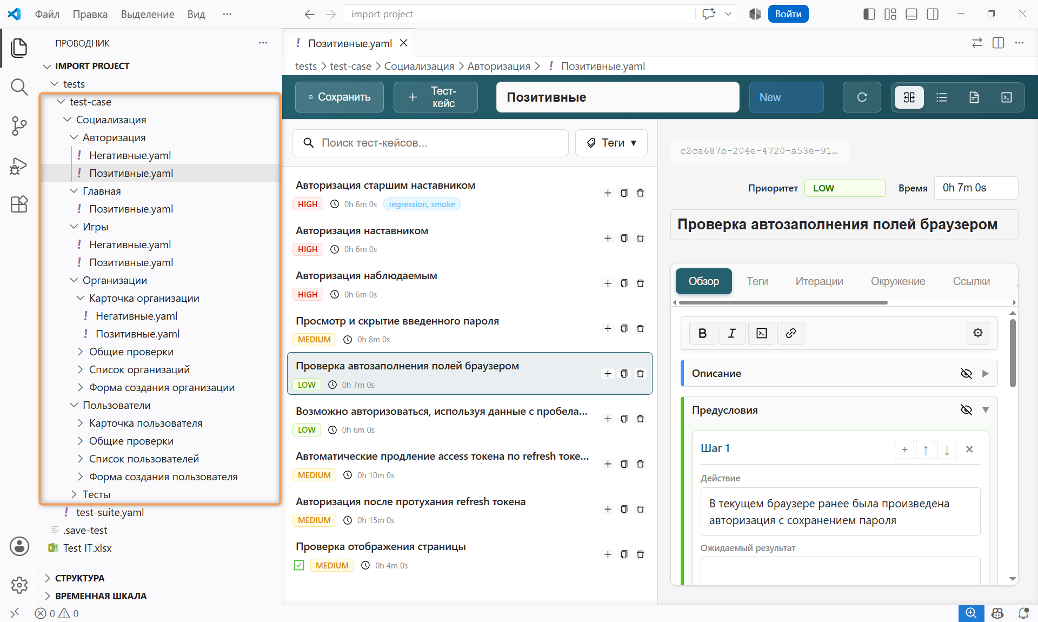The width and height of the screenshot is (1038, 622).
Task: Open the Файл menu
Action: point(47,14)
